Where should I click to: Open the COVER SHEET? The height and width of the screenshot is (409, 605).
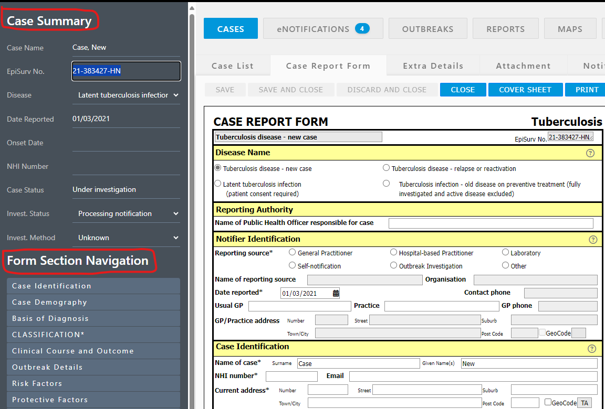[525, 90]
